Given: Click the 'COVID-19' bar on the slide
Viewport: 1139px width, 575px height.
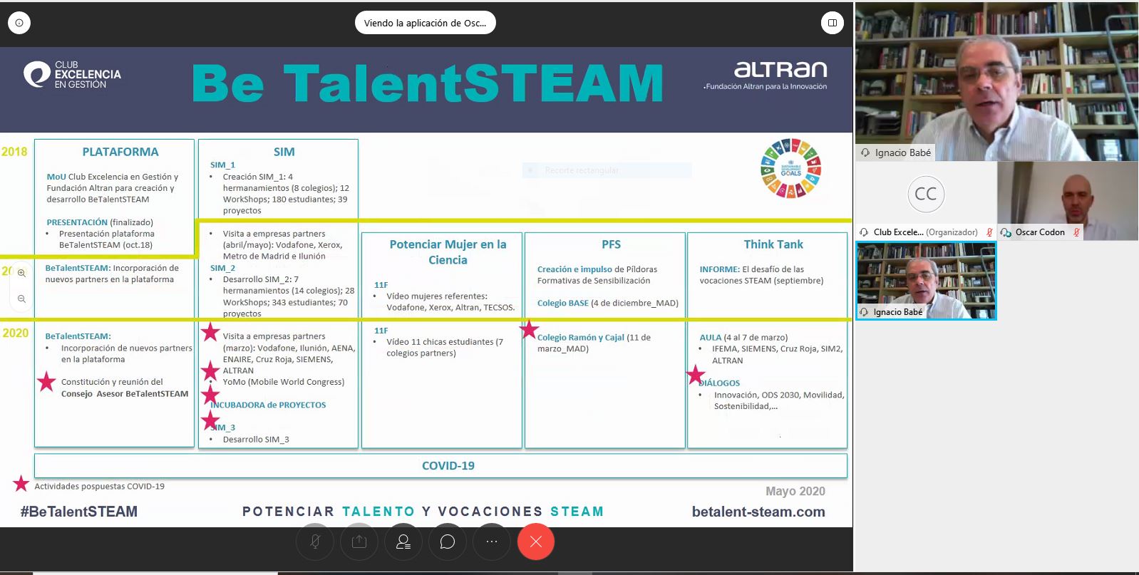Looking at the screenshot, I should click(x=441, y=466).
